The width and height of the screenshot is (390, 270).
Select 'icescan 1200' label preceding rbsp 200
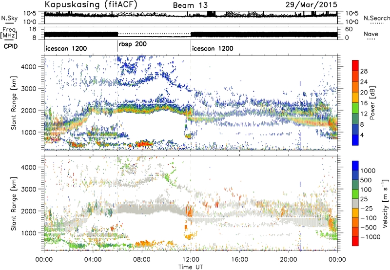click(66, 48)
